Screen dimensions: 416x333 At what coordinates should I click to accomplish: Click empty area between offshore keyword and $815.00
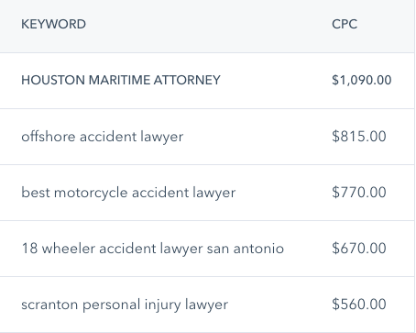(x=257, y=137)
